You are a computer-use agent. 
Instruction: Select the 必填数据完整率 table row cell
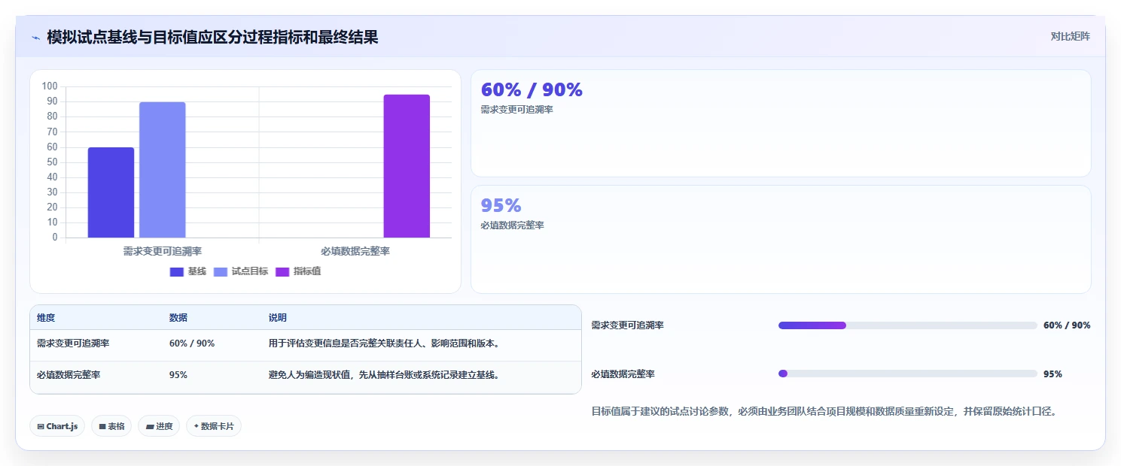pos(69,375)
